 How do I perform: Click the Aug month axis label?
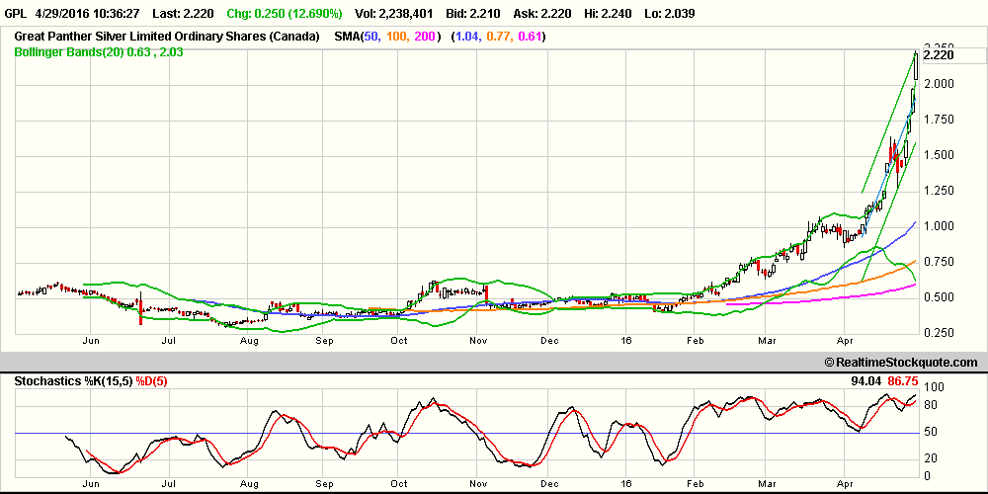coord(250,341)
